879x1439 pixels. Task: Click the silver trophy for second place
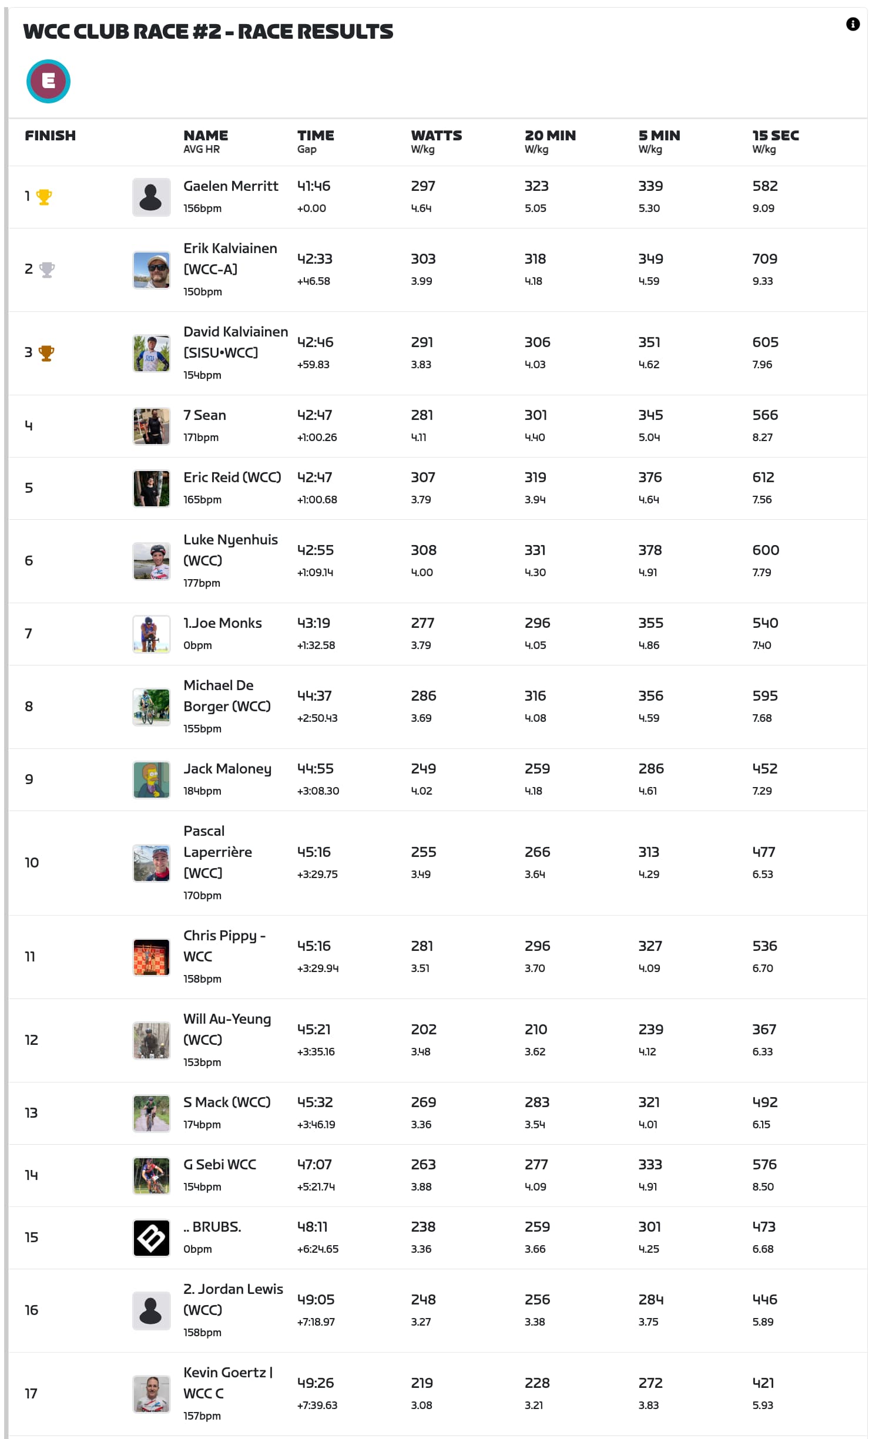coord(46,270)
